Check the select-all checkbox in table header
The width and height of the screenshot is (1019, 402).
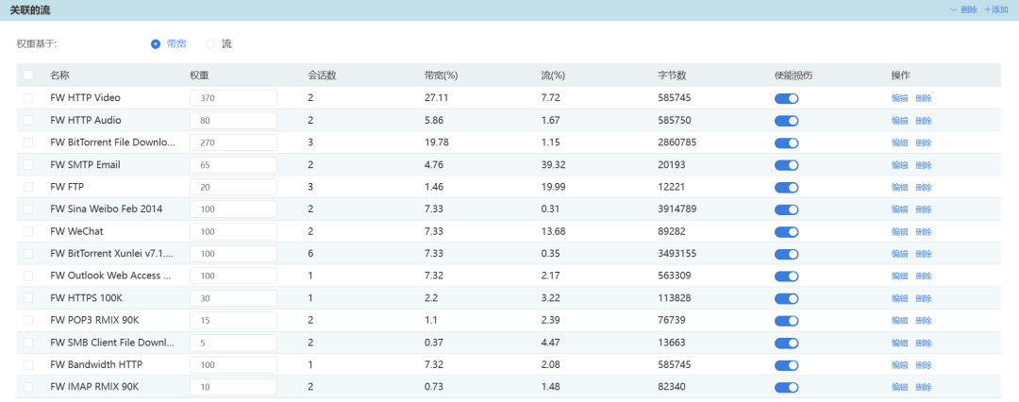click(28, 75)
